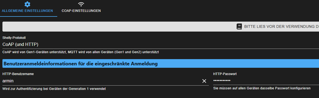Expand the Shelly-Protokoll selection dropdown
This screenshot has width=319, height=98.
coord(161,44)
